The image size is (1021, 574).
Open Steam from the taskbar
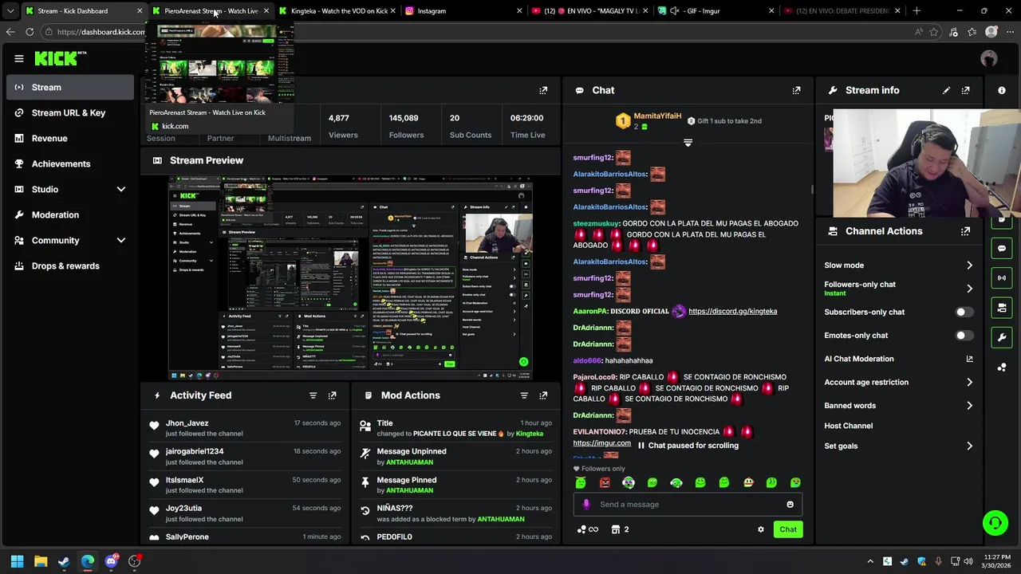tap(64, 561)
